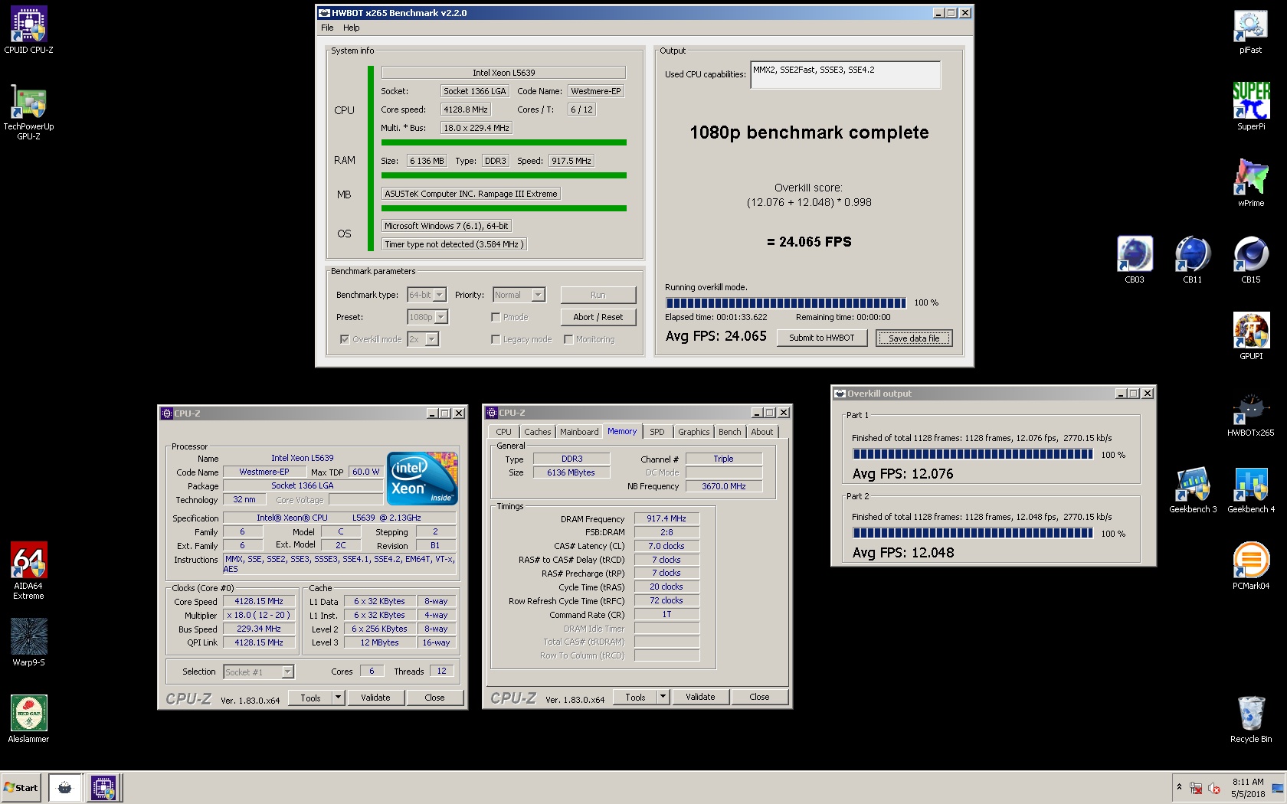Screen dimensions: 1287x804
Task: Open the Benchmark type 64-bit dropdown
Action: click(427, 295)
